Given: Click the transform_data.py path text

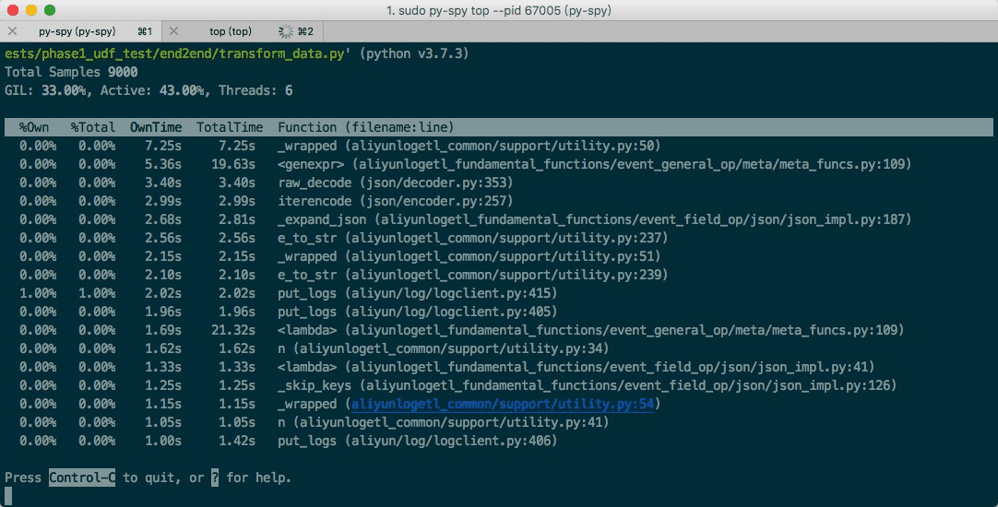Looking at the screenshot, I should pyautogui.click(x=178, y=53).
